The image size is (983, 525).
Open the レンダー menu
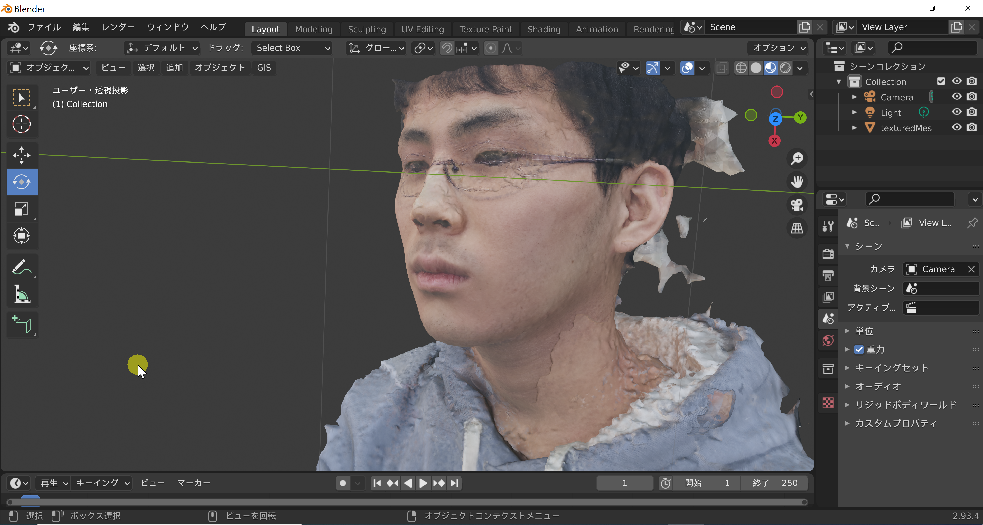[x=118, y=27]
